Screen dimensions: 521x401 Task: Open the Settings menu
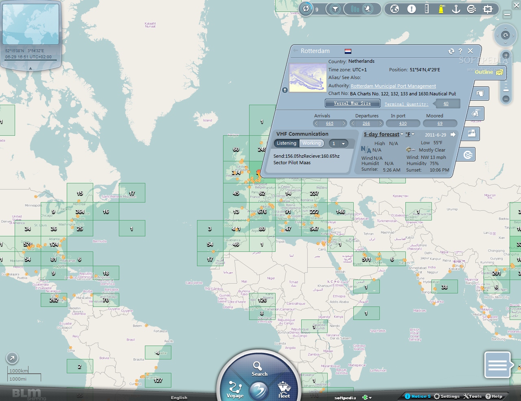pyautogui.click(x=447, y=397)
